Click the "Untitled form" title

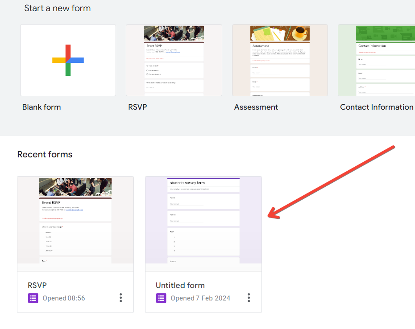pos(180,285)
